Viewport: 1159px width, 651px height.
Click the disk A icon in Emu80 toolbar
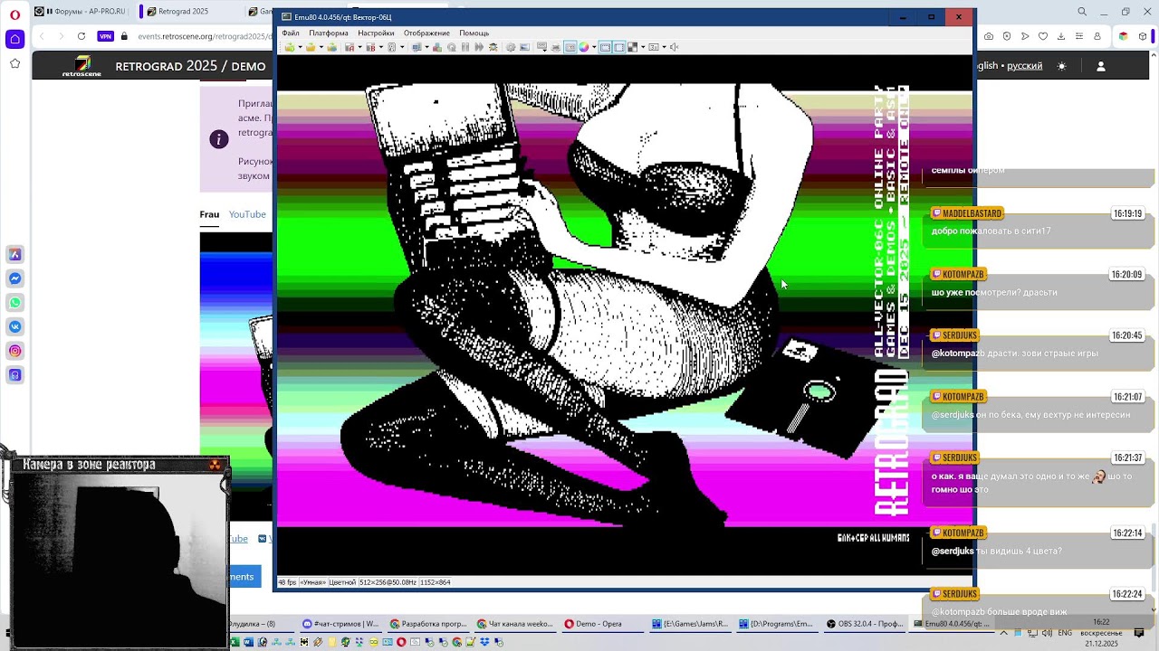350,47
